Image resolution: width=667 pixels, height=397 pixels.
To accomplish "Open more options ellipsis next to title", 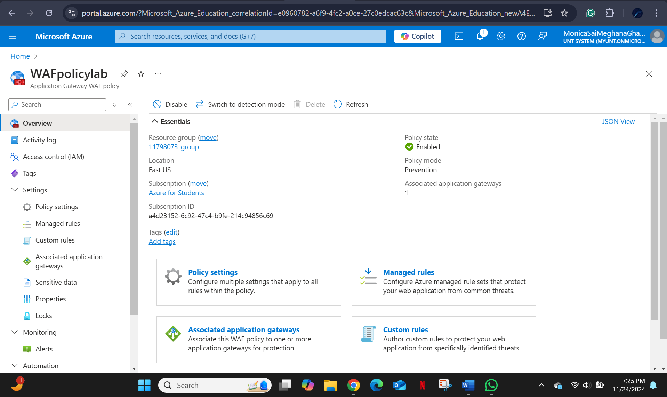I will pyautogui.click(x=158, y=74).
